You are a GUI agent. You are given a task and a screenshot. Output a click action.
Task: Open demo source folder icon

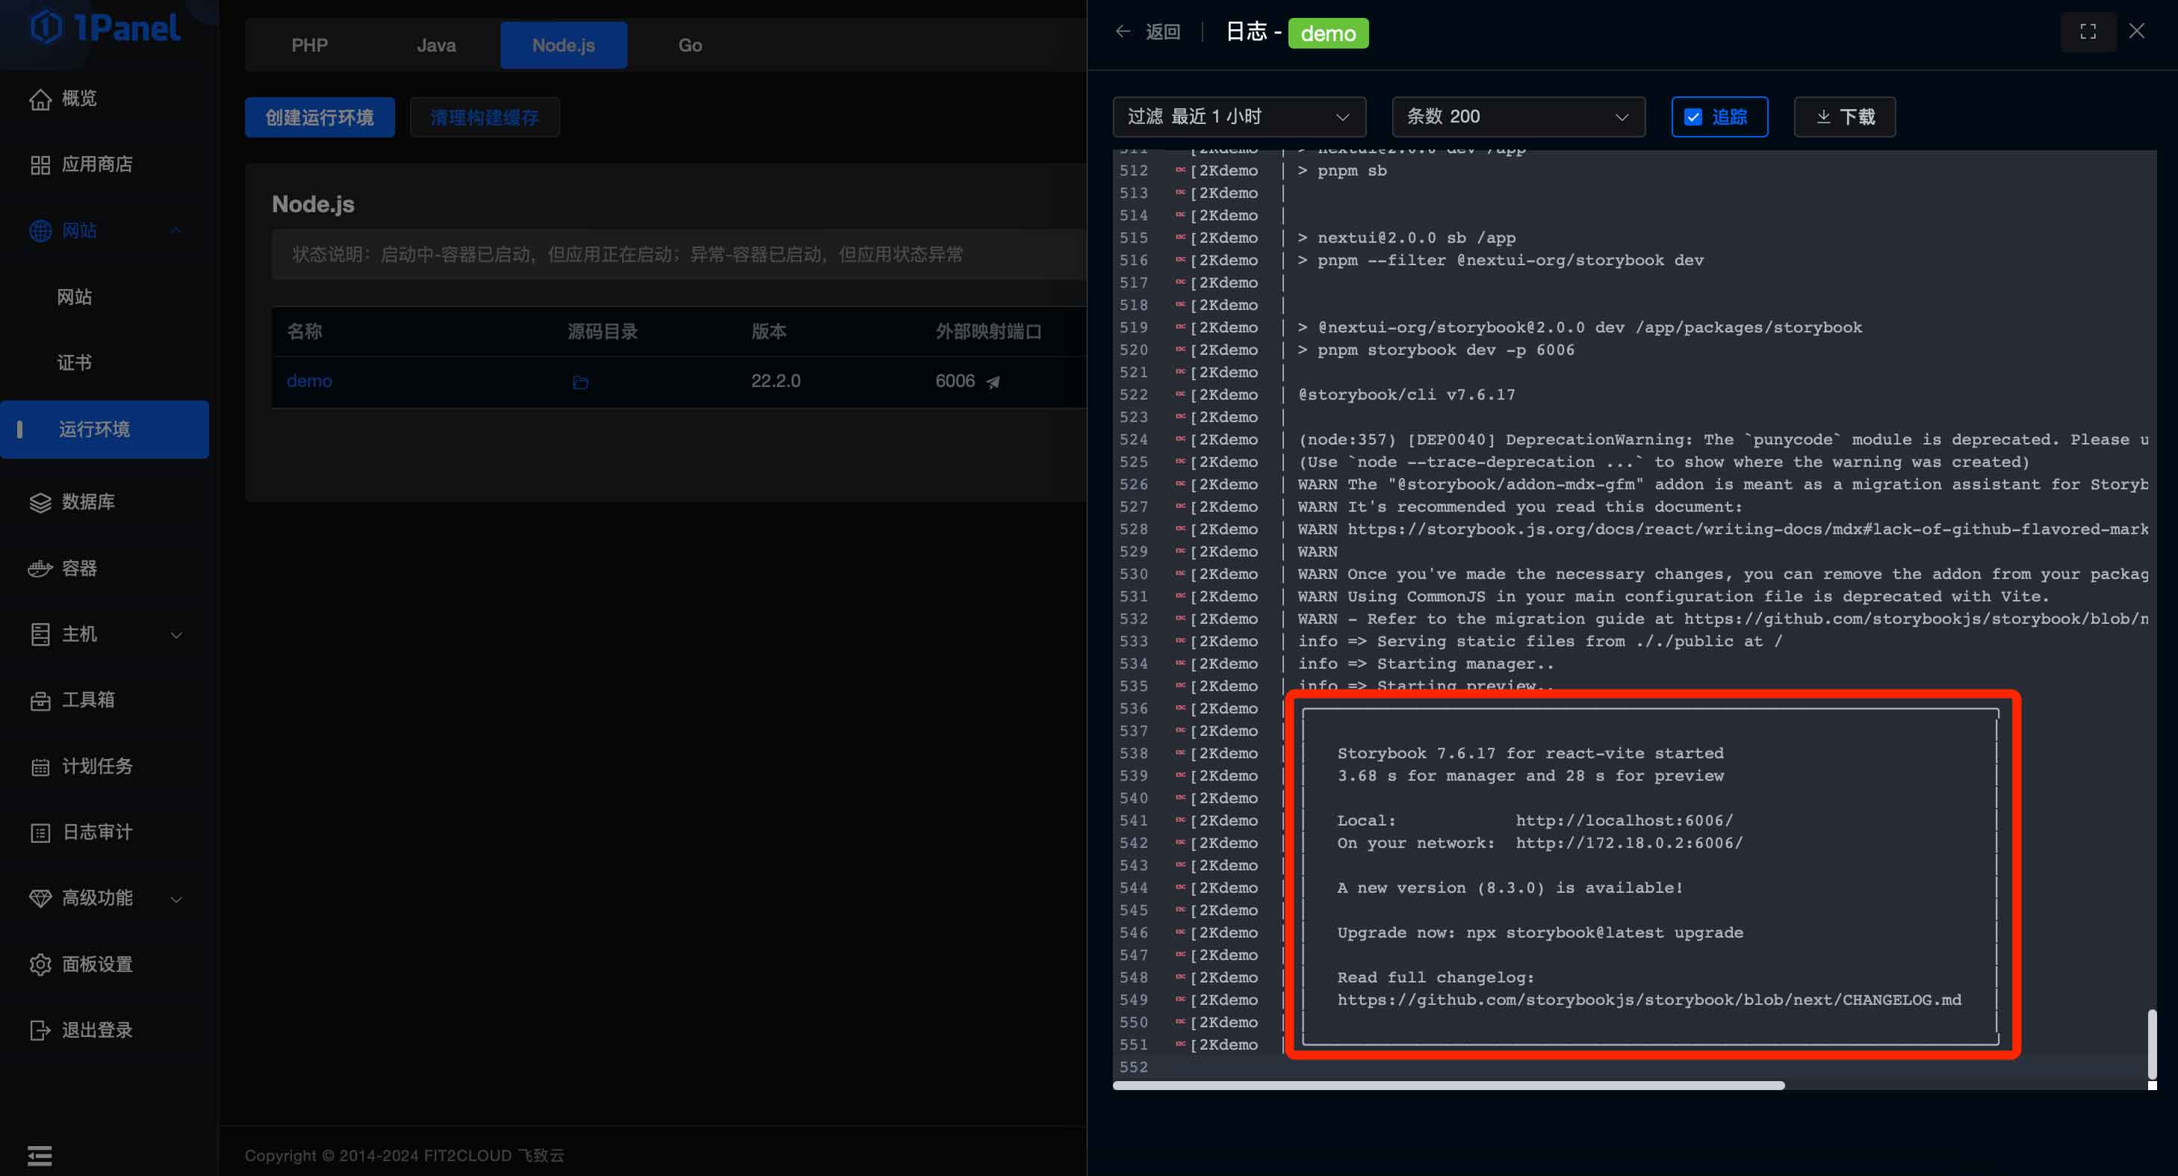tap(580, 383)
